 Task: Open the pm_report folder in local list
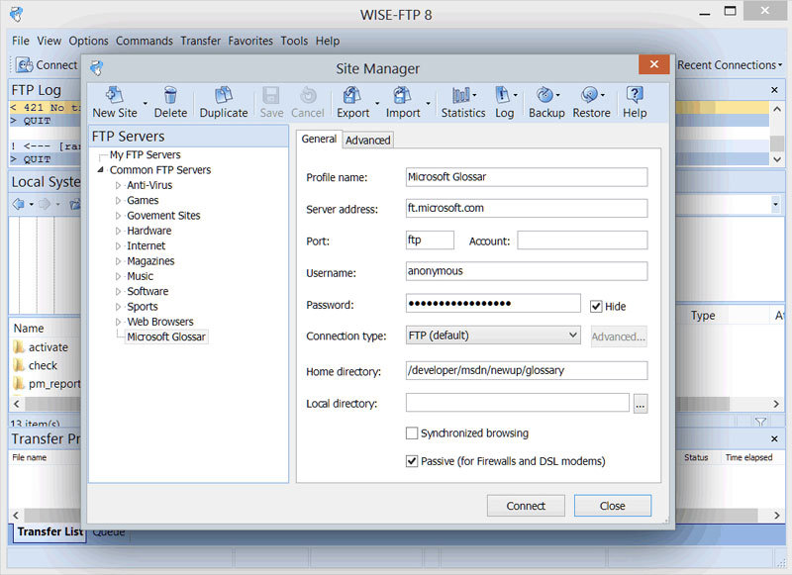(x=47, y=384)
